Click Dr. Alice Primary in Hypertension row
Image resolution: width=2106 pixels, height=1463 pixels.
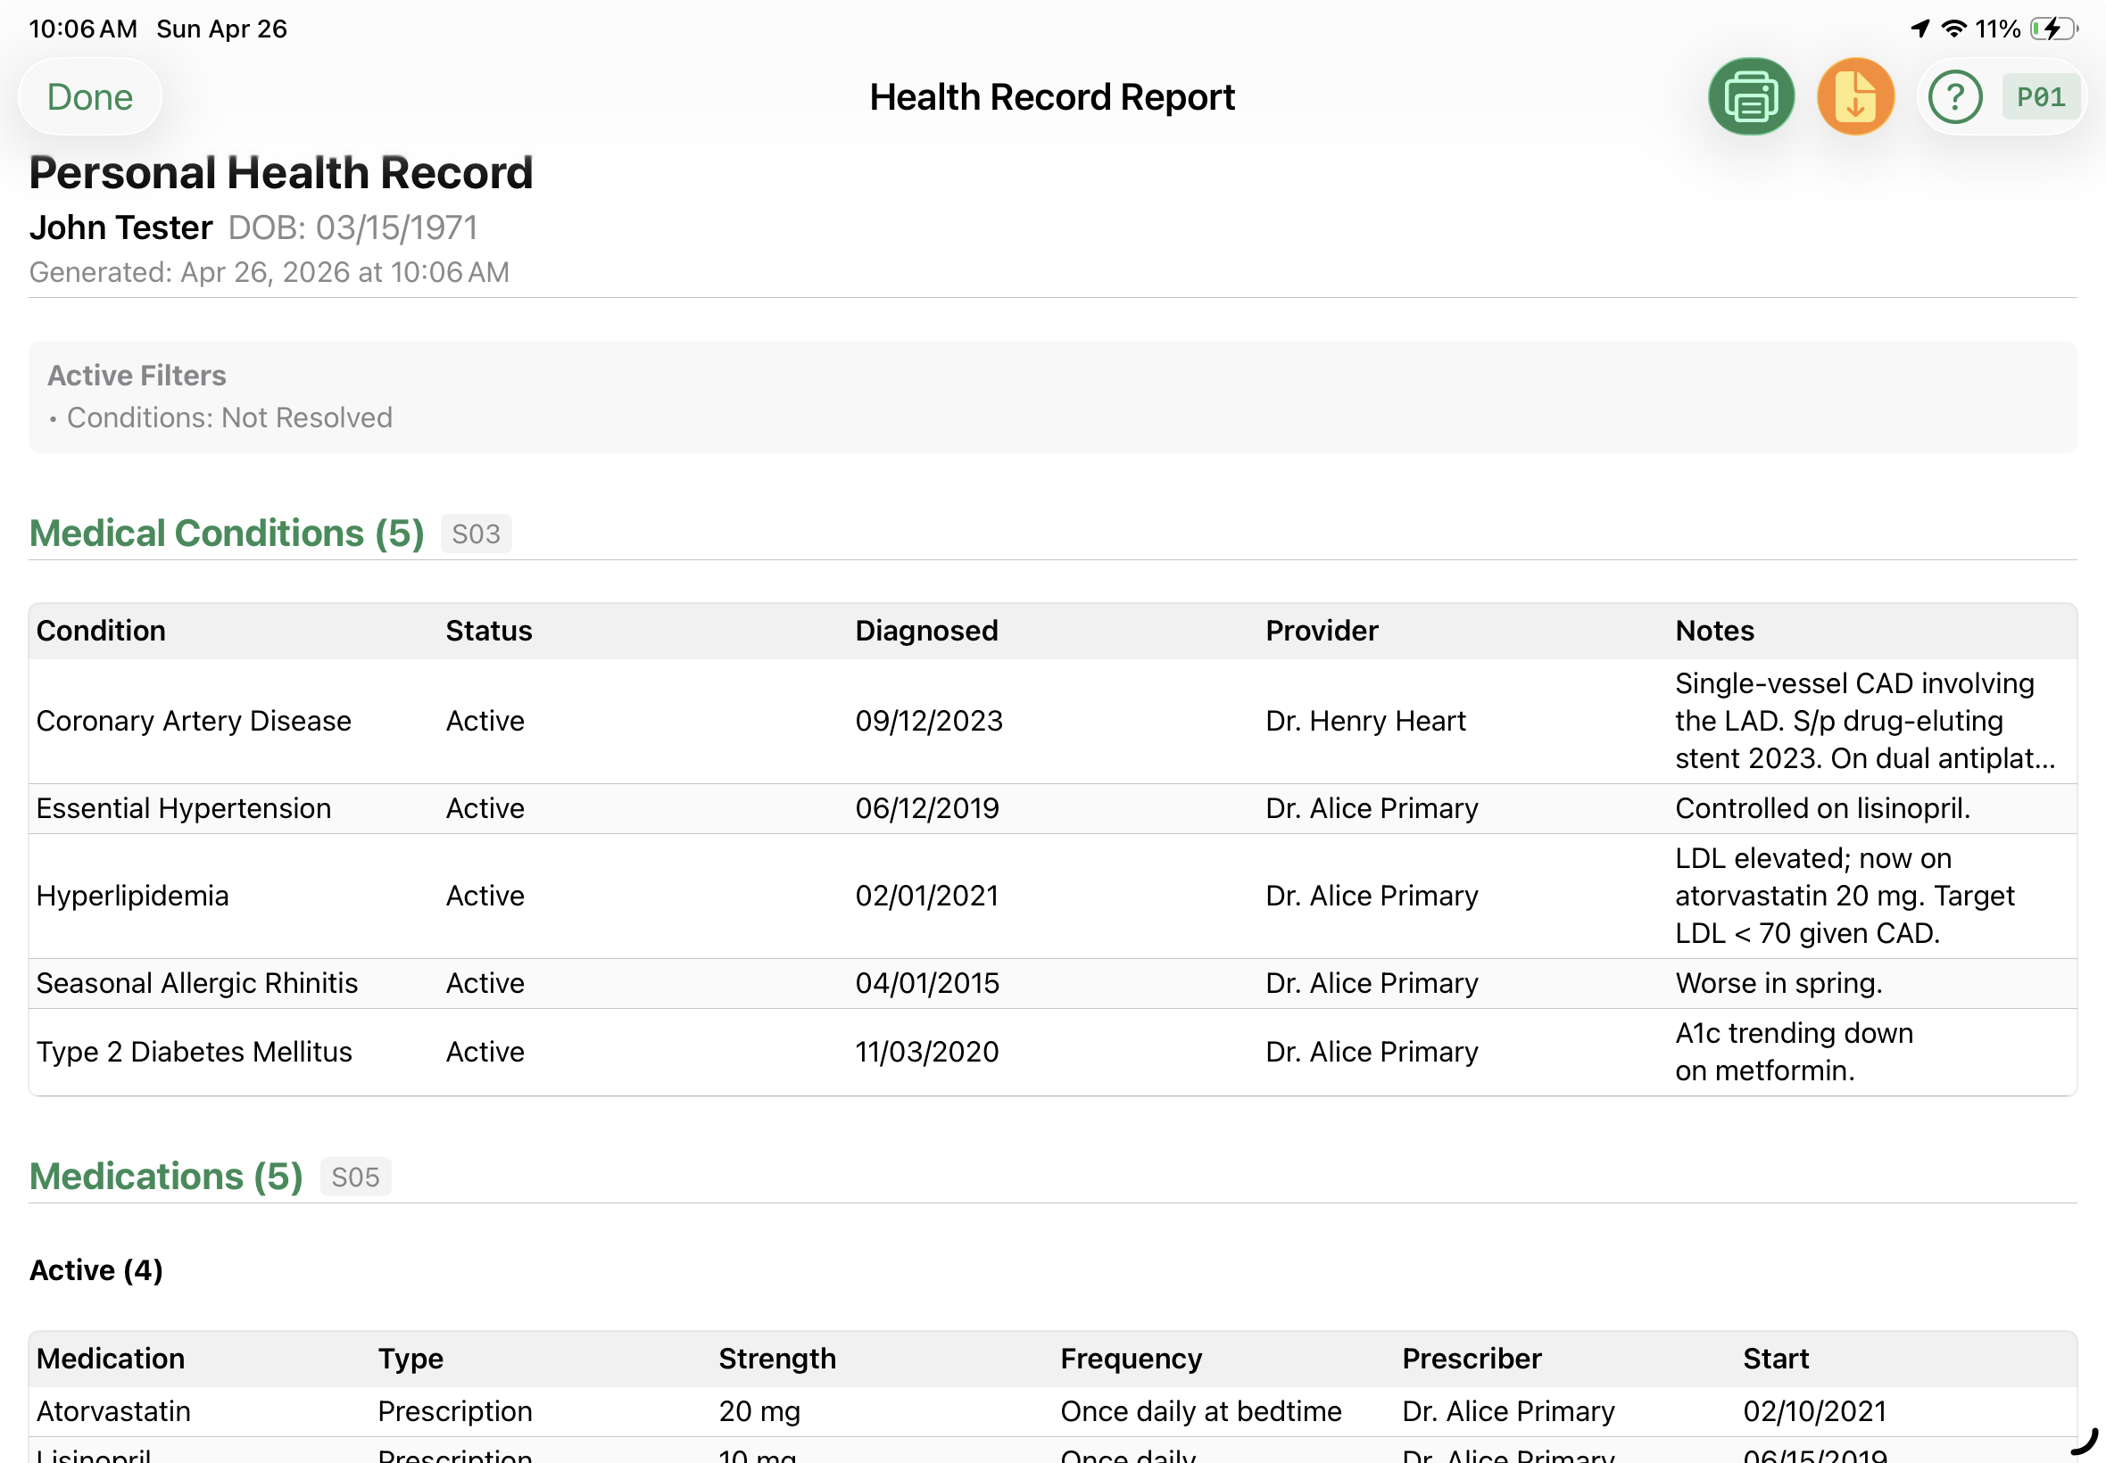click(1372, 807)
